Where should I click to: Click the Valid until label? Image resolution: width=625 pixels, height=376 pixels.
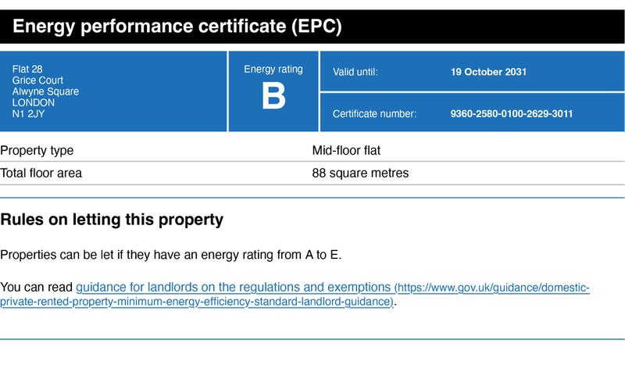click(355, 72)
